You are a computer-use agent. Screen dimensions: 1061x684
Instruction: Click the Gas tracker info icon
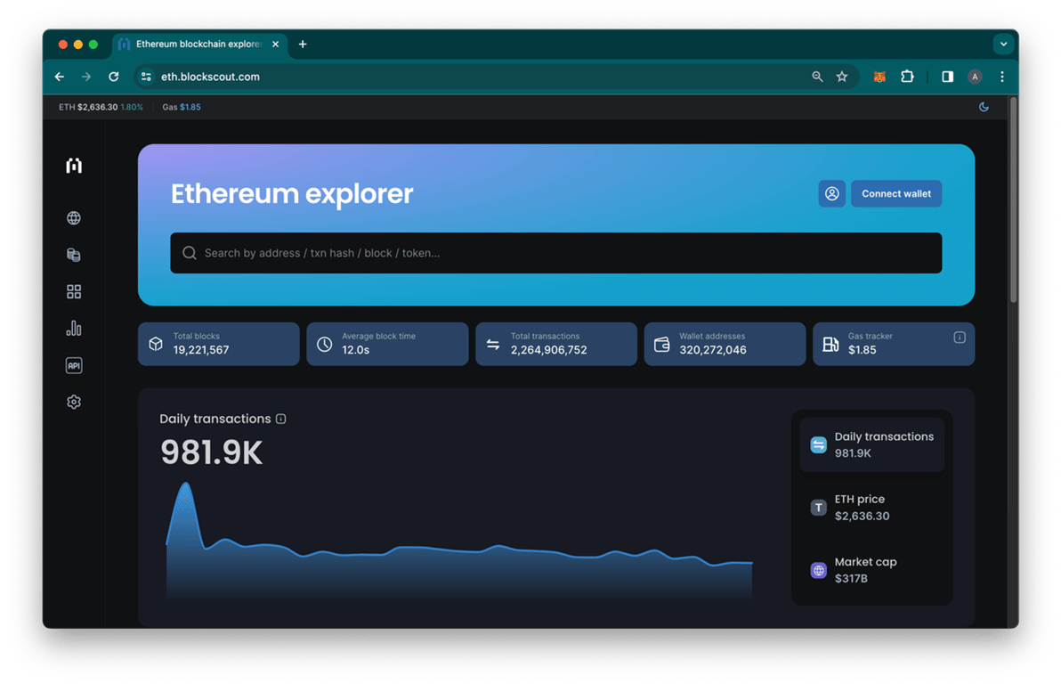tap(959, 337)
